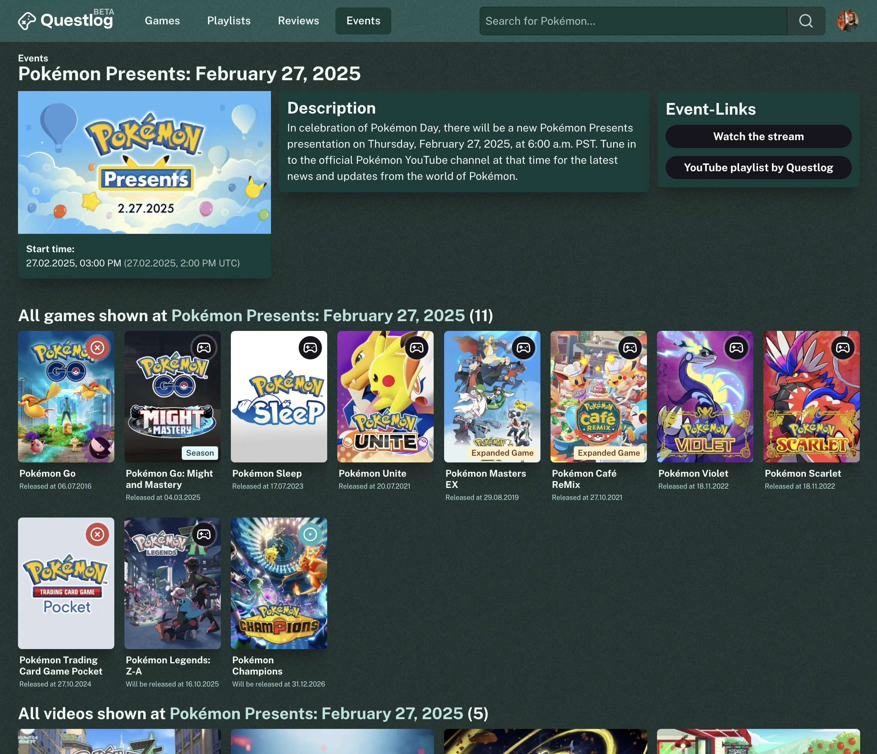Image resolution: width=877 pixels, height=754 pixels.
Task: Click the Pokémon Violet title
Action: coord(693,473)
